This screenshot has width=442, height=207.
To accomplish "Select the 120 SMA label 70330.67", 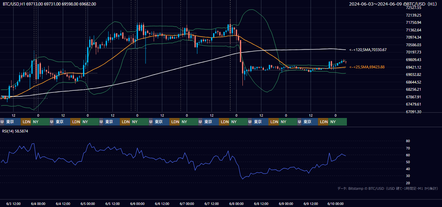I will coord(368,50).
